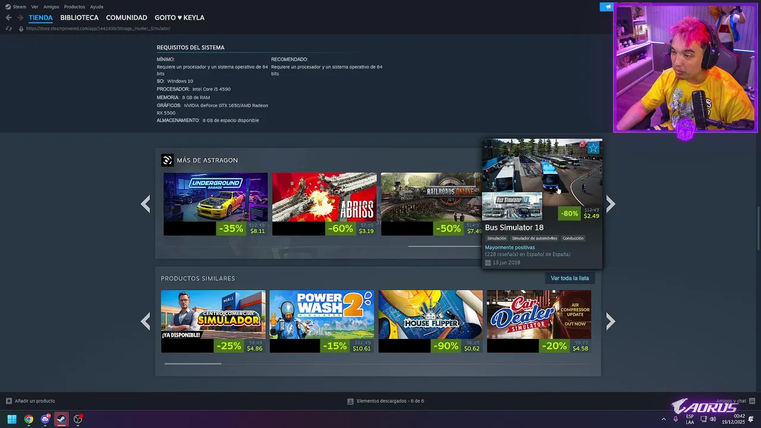Open Centro Comercial Simulador game card

213,321
